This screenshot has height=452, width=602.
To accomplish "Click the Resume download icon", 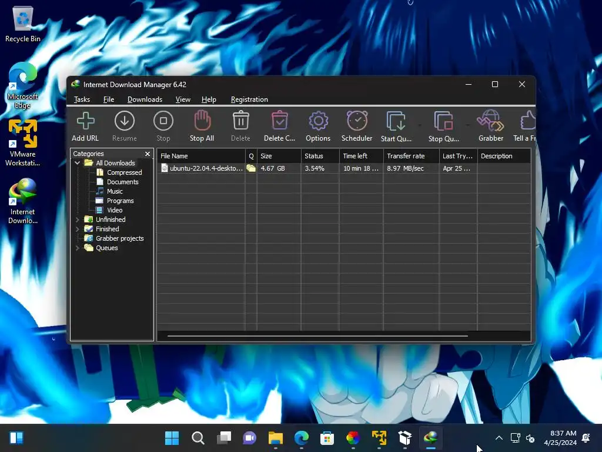I will pos(125,121).
